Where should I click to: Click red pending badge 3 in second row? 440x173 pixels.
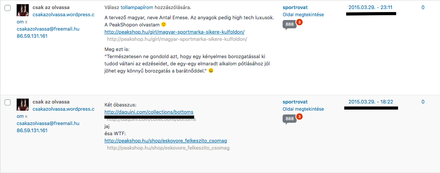[x=299, y=116]
